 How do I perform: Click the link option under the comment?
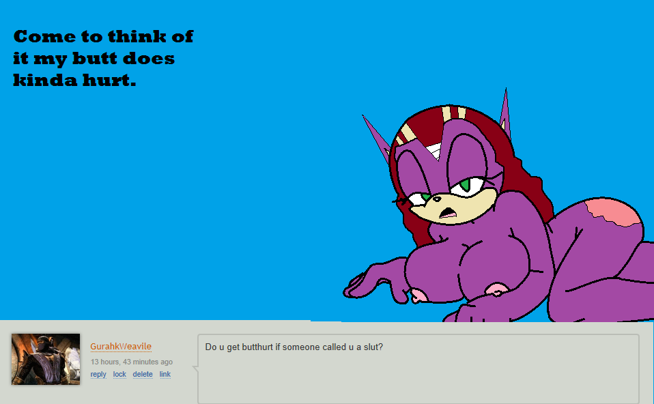point(165,375)
